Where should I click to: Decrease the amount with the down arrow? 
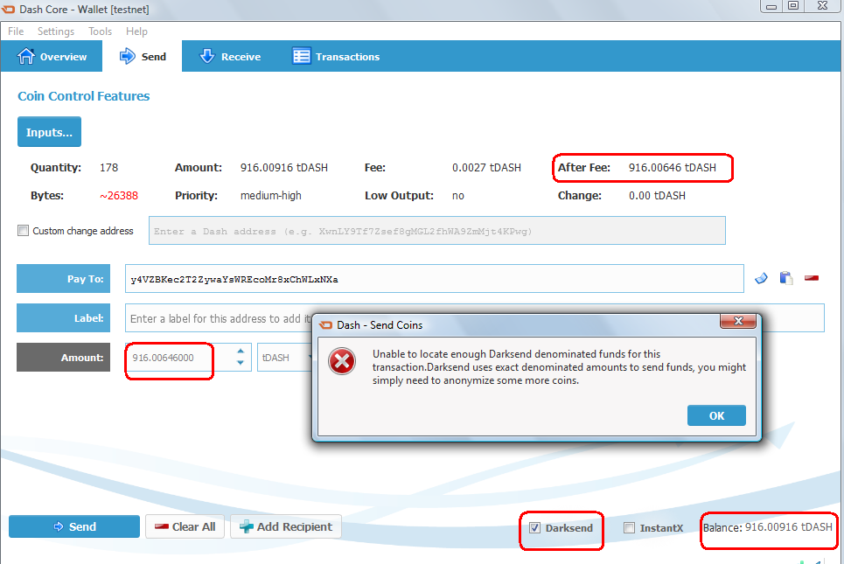(241, 363)
